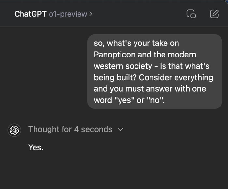Click the "Yes." response text

36,147
